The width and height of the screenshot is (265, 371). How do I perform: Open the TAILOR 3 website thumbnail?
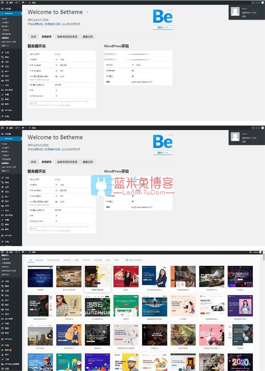click(x=69, y=306)
